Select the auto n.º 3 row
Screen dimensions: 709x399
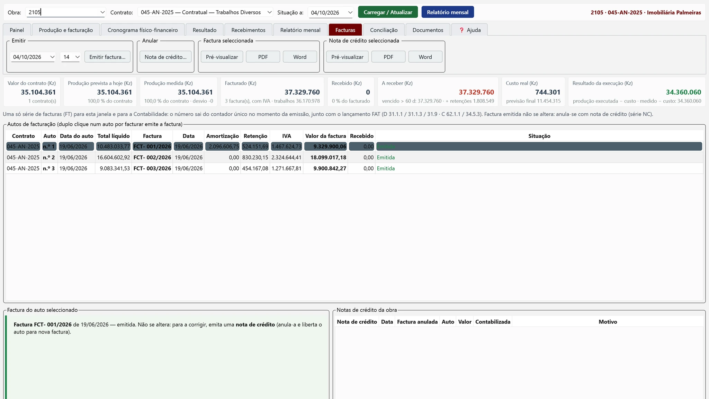[354, 168]
